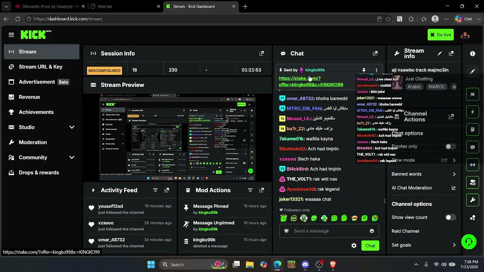Click the MISCONFIGURED status badge

pyautogui.click(x=104, y=70)
